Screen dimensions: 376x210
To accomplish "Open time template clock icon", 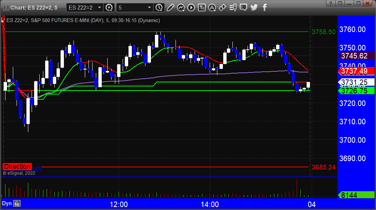I will point(159,8).
